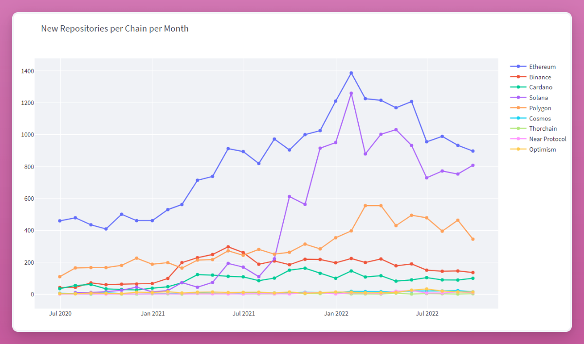Click Ethereum's first data point at Jul 2020
Viewport: 584px width, 344px height.
coord(60,221)
